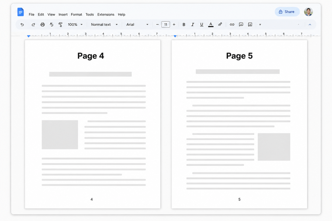The height and width of the screenshot is (221, 332).
Task: Toggle underline formatting
Action: tap(201, 25)
